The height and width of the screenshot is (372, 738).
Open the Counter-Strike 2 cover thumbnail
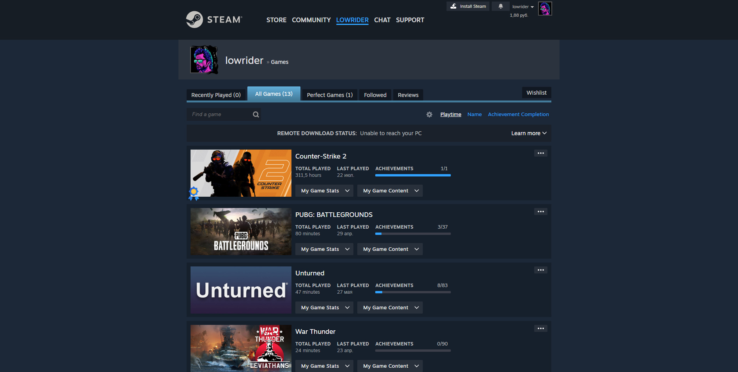[241, 173]
